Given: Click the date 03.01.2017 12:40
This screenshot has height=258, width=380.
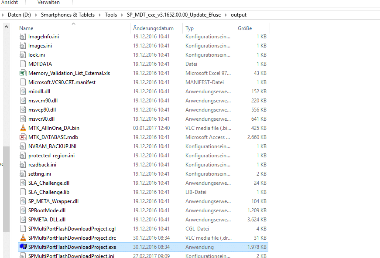Looking at the screenshot, I should click(x=151, y=128).
